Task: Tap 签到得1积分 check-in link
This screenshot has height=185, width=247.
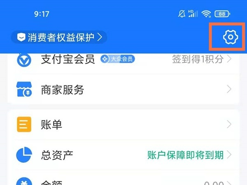Action: pos(198,59)
